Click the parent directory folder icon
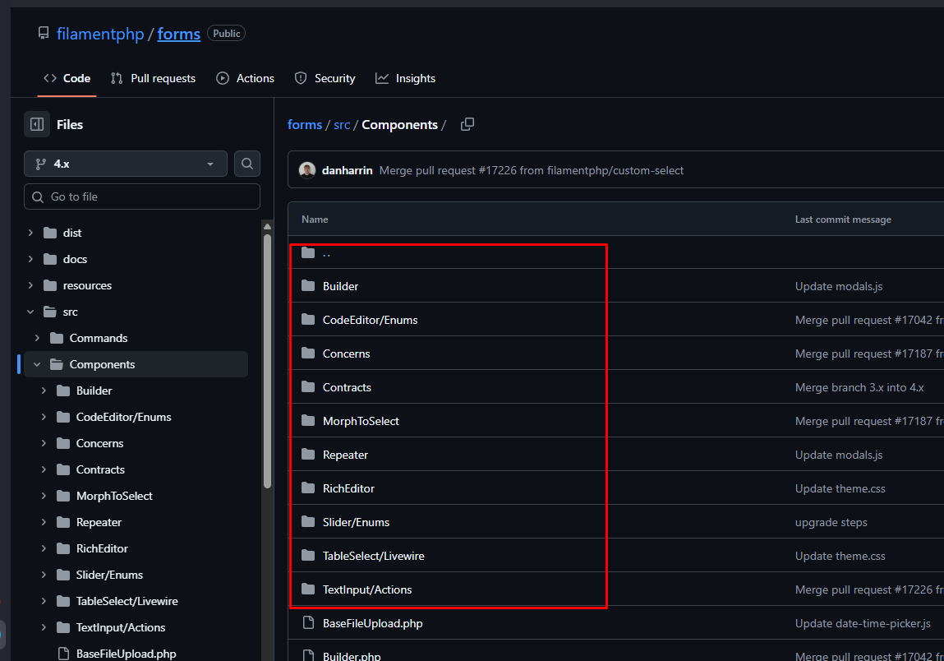The height and width of the screenshot is (661, 944). point(308,252)
